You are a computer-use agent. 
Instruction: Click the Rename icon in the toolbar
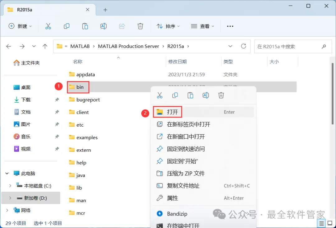click(104, 26)
